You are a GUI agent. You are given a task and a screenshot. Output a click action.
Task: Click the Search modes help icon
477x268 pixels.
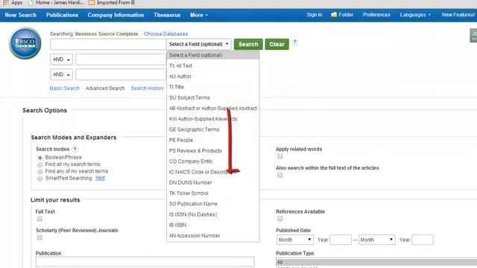pyautogui.click(x=75, y=149)
